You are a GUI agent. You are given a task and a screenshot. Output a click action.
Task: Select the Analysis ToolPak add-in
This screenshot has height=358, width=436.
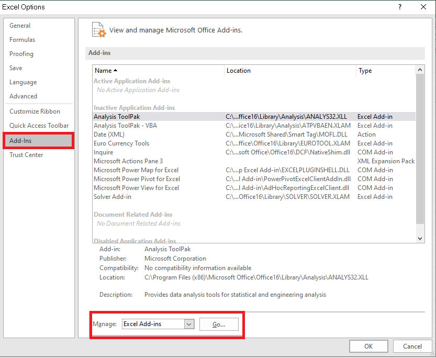[x=117, y=116]
